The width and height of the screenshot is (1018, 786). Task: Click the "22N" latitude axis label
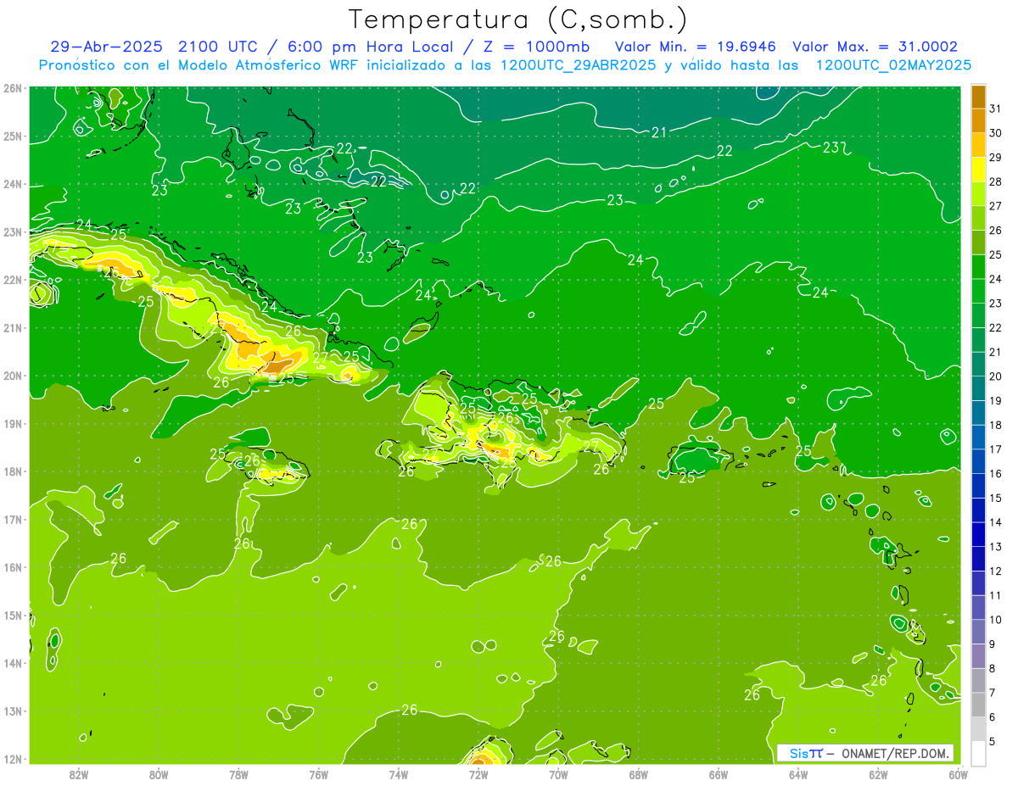coord(12,280)
